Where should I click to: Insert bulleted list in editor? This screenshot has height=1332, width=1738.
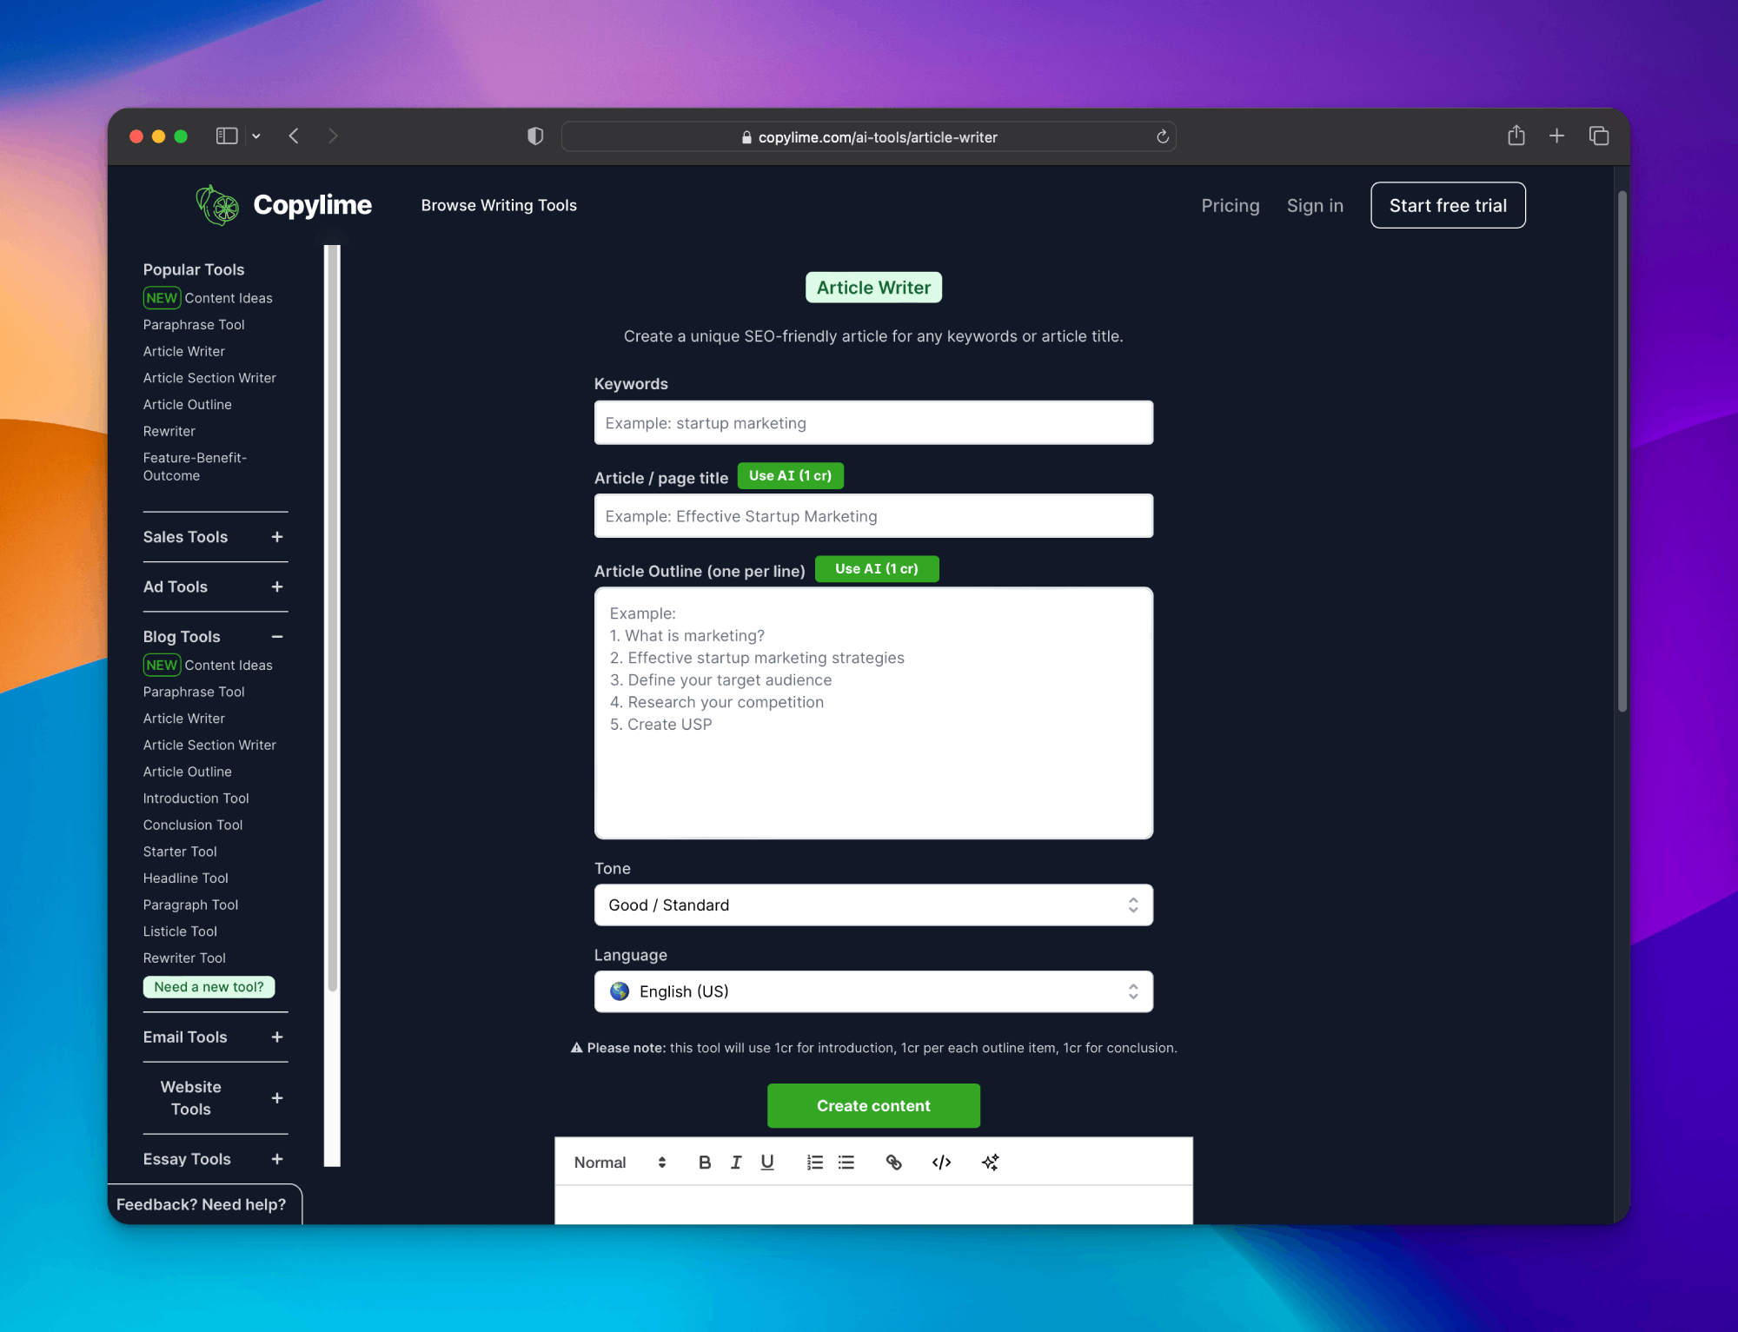coord(846,1163)
